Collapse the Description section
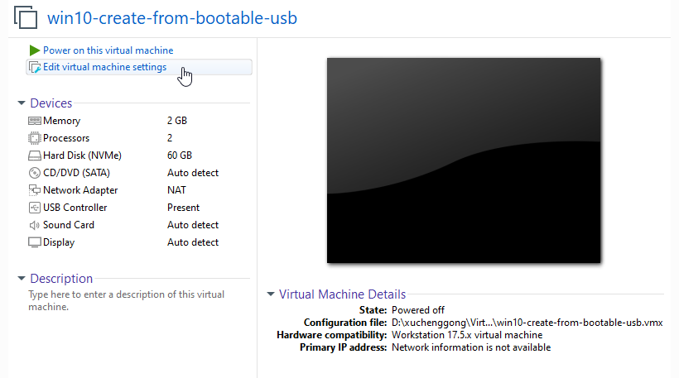 coord(22,279)
